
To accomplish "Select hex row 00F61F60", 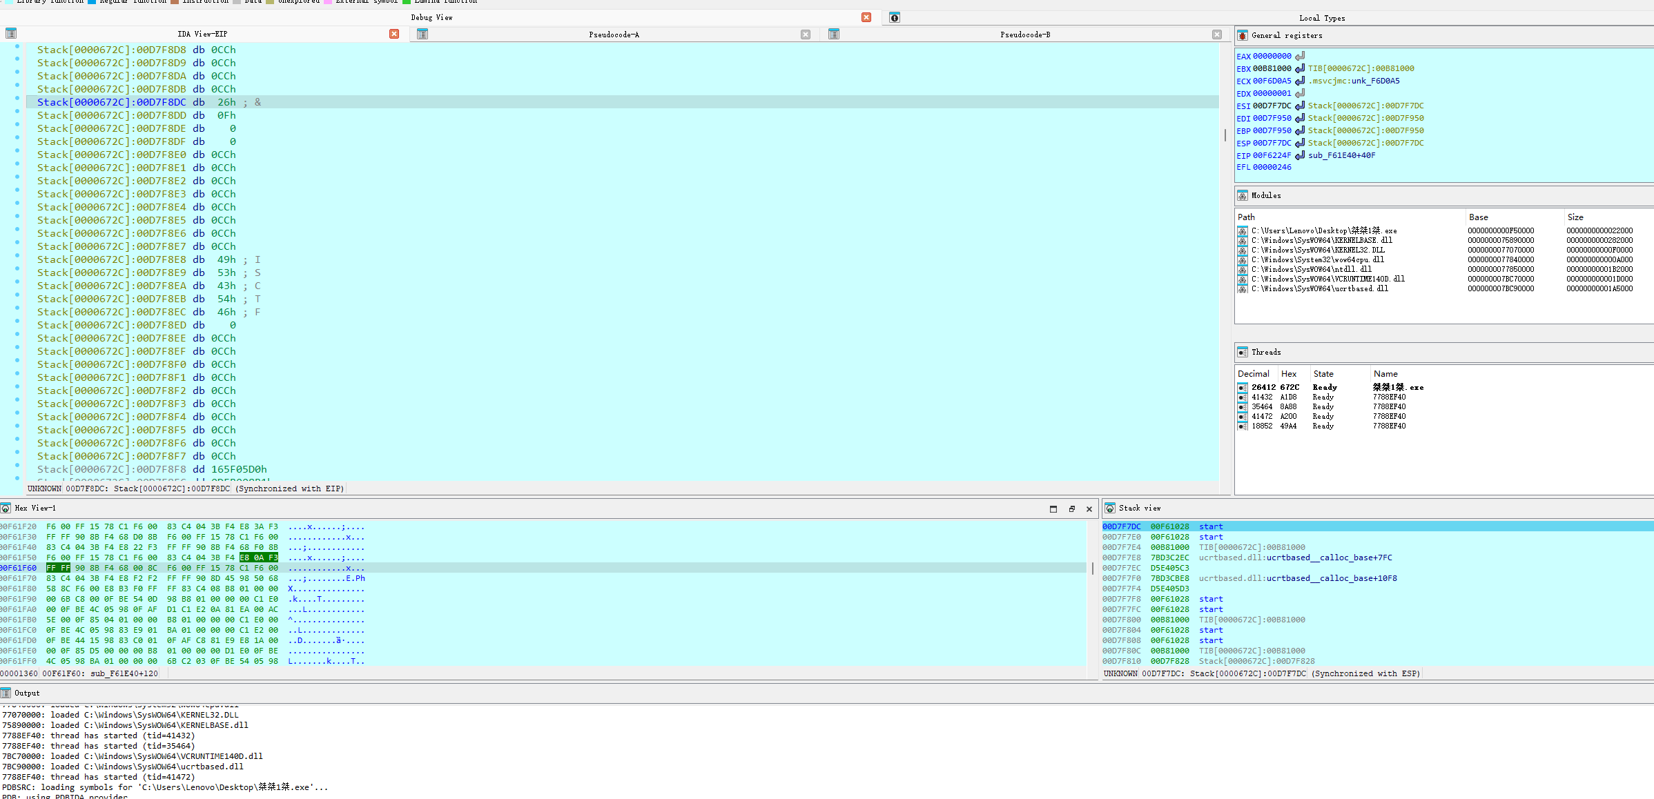I will click(543, 568).
